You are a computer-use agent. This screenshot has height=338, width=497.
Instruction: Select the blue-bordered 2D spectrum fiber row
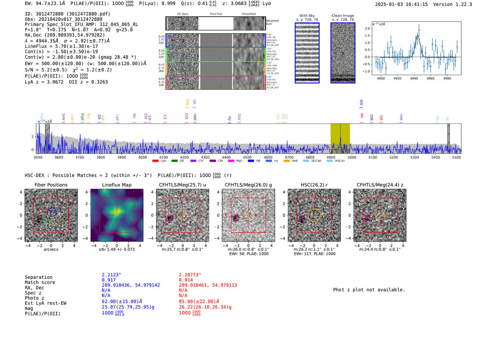(x=216, y=40)
